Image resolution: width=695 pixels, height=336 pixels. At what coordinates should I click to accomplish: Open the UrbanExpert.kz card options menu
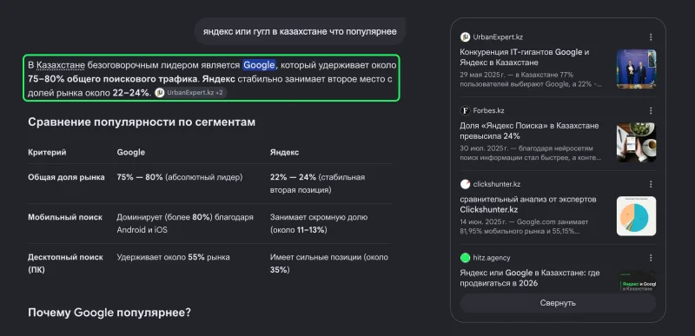pyautogui.click(x=650, y=37)
